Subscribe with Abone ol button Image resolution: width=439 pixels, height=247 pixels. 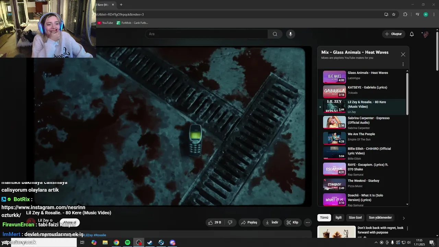click(70, 222)
